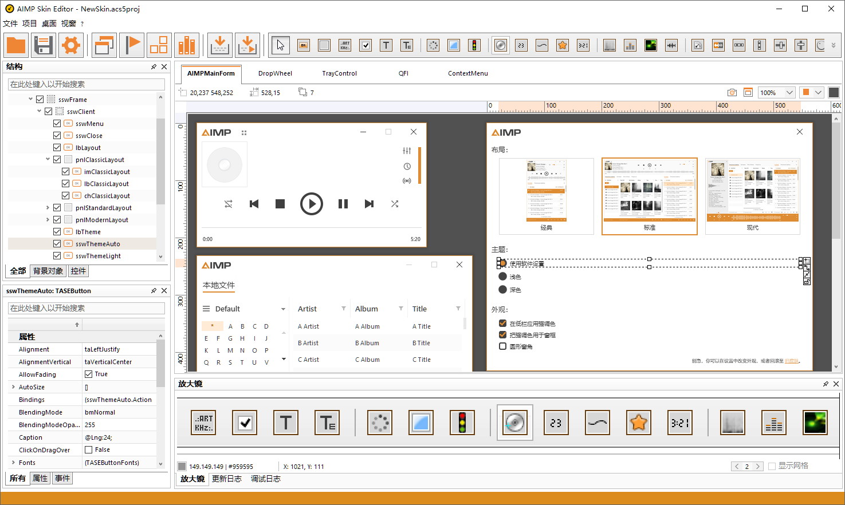The image size is (845, 505).
Task: Click the orange blocks toolbar icon
Action: click(159, 45)
